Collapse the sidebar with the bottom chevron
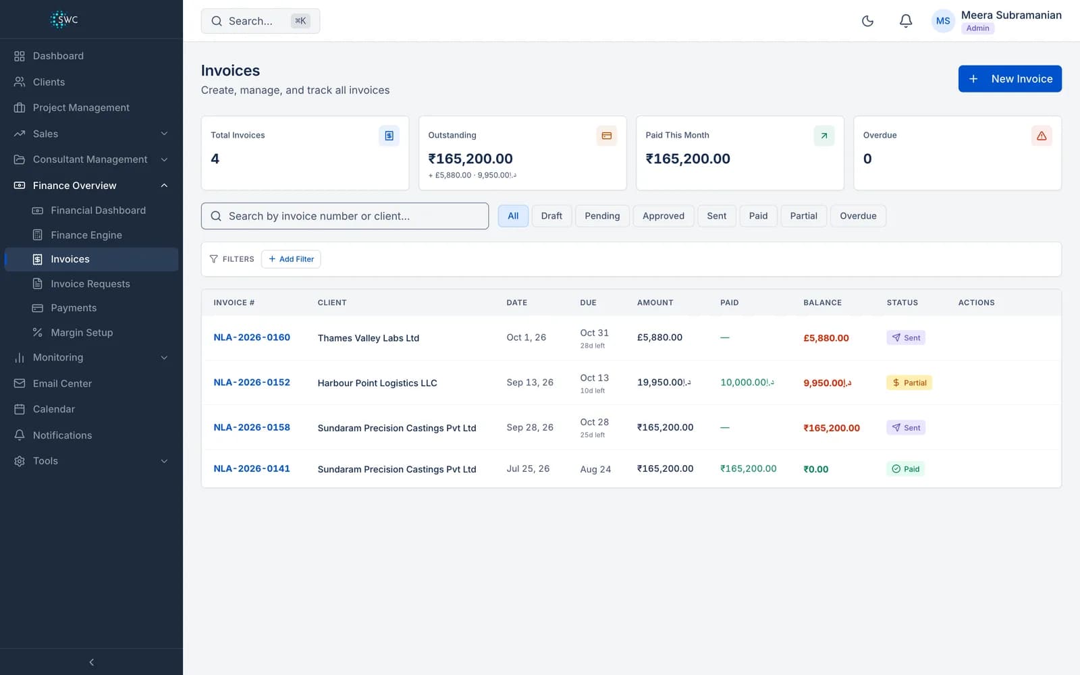 coord(91,662)
